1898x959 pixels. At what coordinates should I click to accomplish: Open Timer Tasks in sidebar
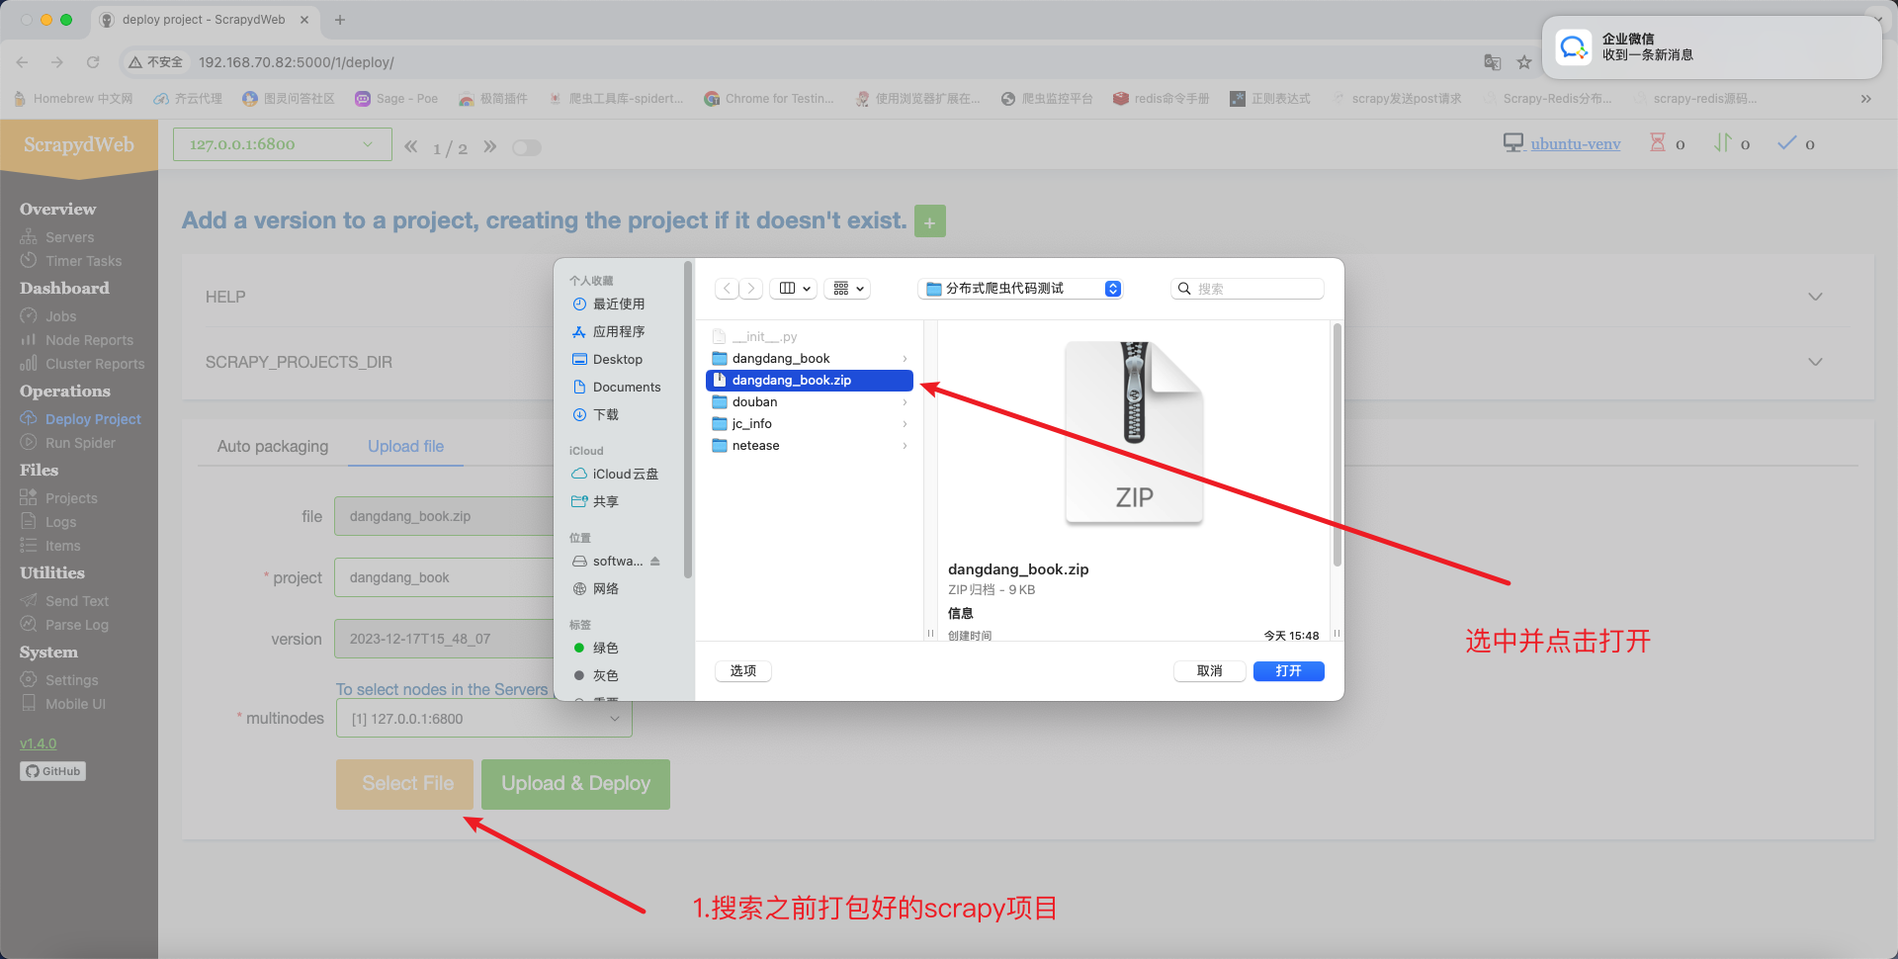pyautogui.click(x=83, y=261)
